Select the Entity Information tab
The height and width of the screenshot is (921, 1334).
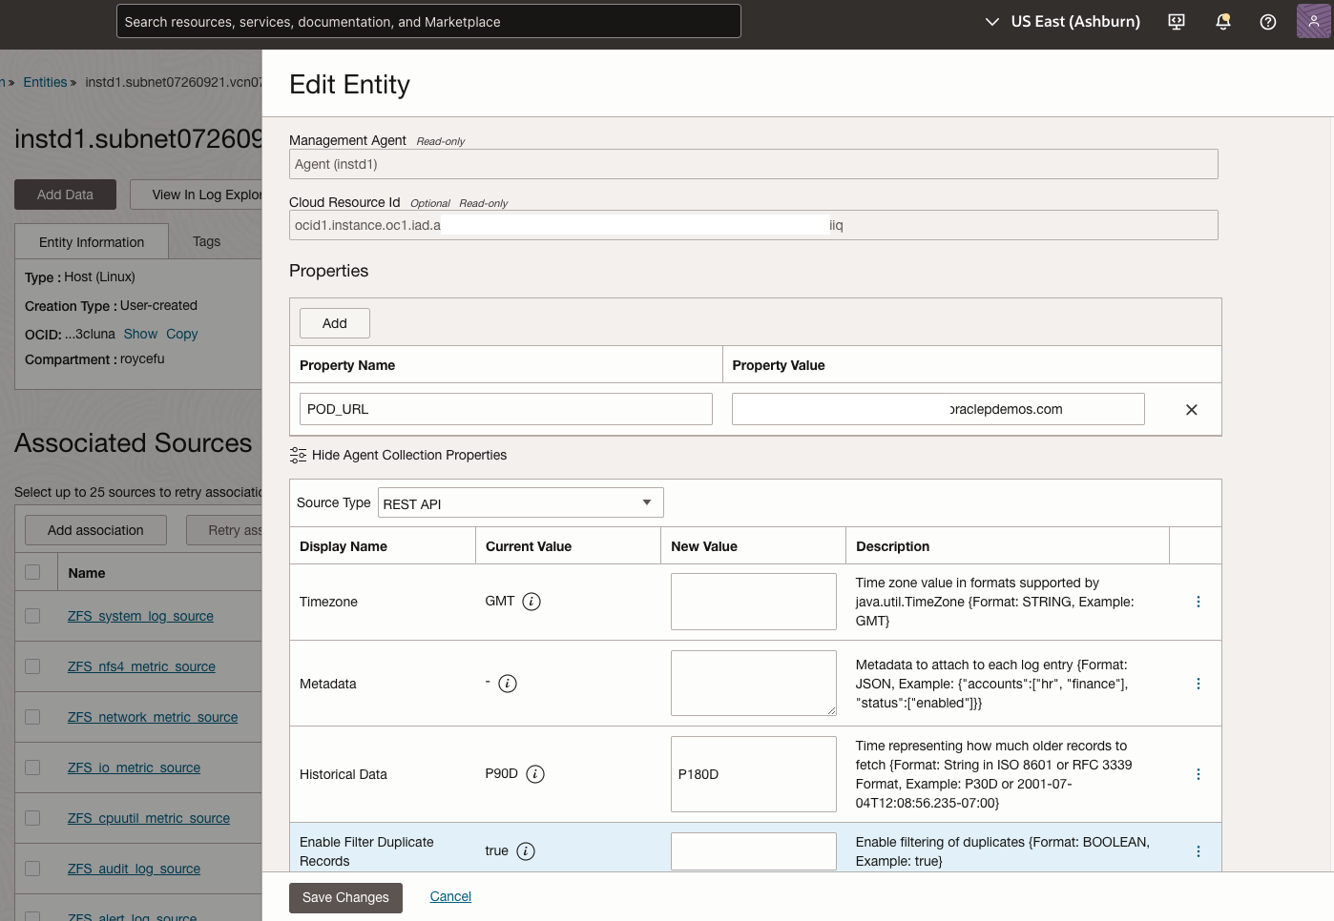[x=91, y=241]
